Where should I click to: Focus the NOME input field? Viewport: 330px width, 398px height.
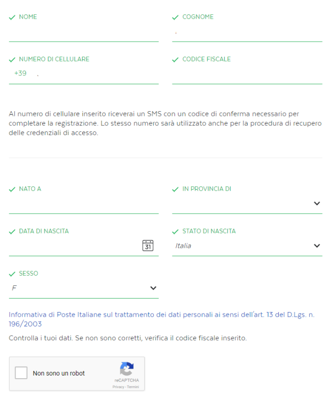(x=84, y=34)
